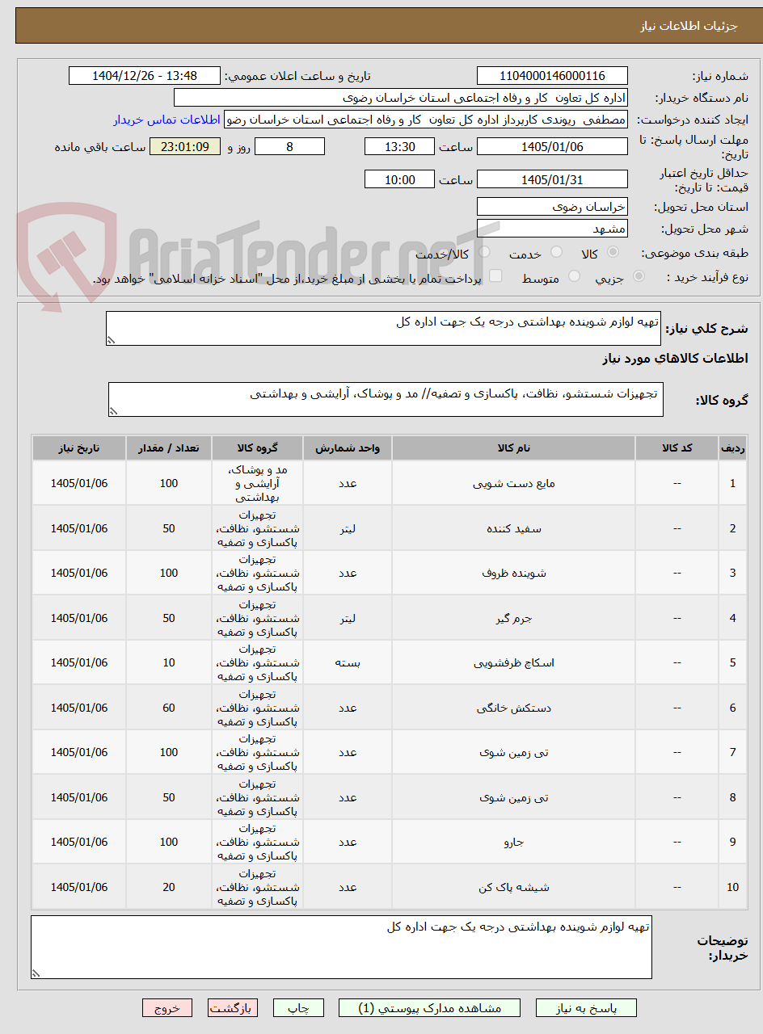This screenshot has height=1034, width=763.
Task: Click the response deadline date 1405/01/06 field
Action: pos(552,146)
